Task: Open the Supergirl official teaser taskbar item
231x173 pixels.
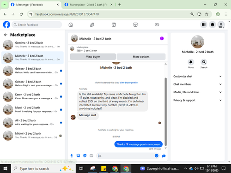Action: (159, 168)
